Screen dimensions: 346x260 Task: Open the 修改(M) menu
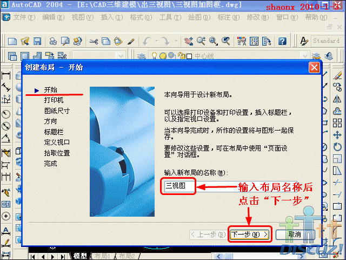(x=257, y=17)
